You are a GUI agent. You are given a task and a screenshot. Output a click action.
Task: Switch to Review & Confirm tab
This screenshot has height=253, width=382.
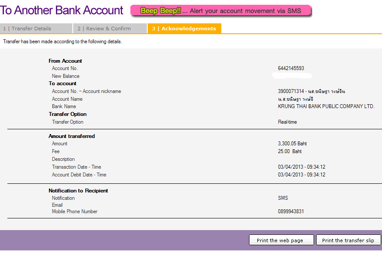[x=110, y=29]
